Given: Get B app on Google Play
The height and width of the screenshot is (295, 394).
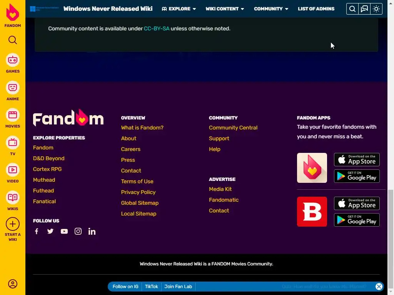Looking at the screenshot, I should (357, 220).
